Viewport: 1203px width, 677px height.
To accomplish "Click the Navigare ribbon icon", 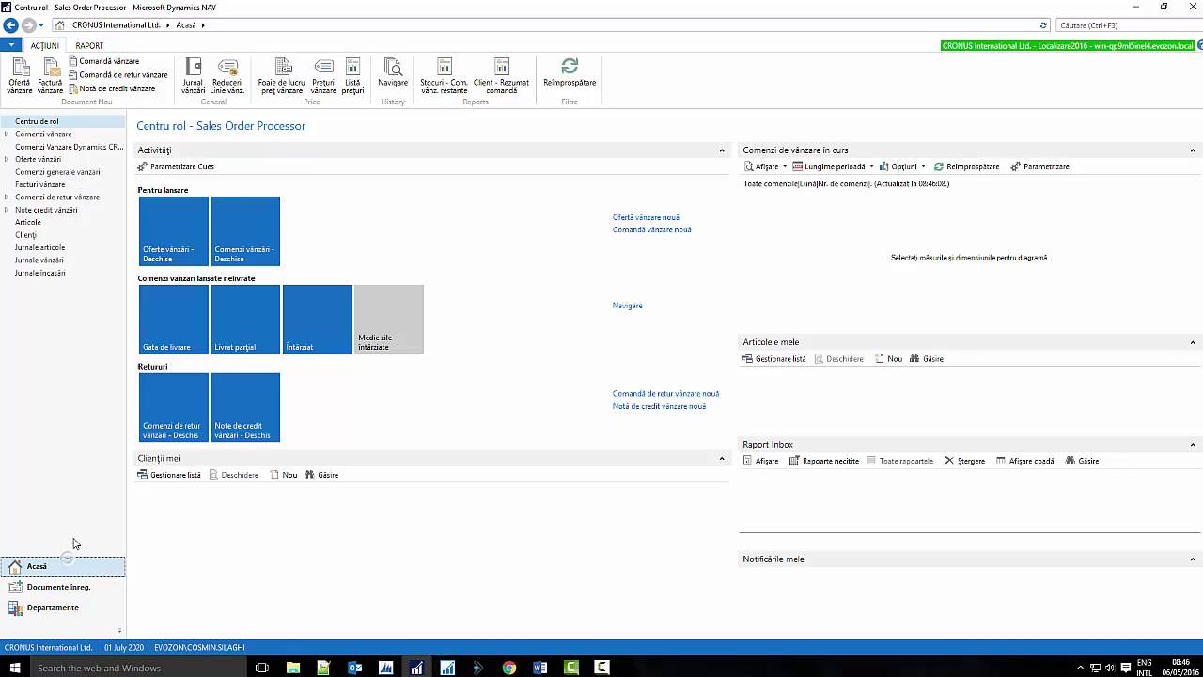I will (393, 72).
